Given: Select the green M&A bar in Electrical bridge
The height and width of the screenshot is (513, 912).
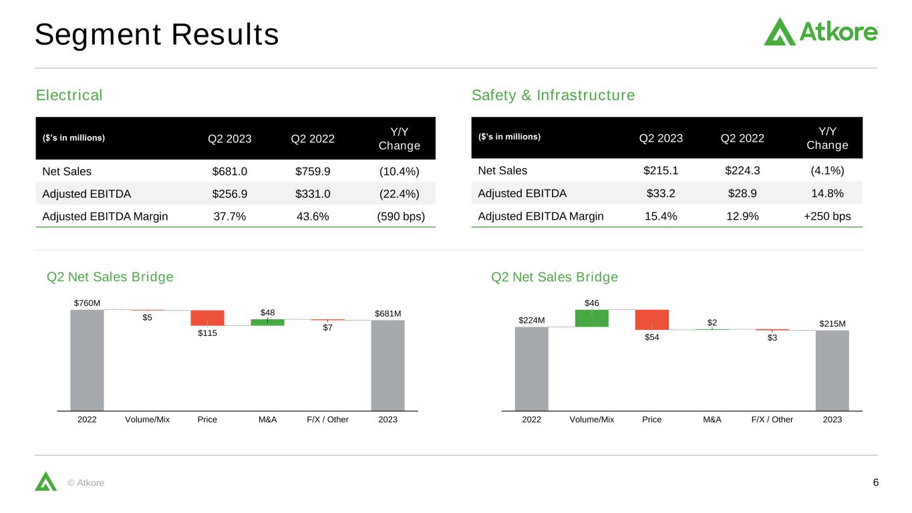Looking at the screenshot, I should point(267,322).
